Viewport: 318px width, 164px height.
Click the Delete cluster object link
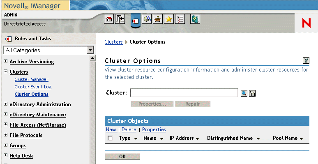[x=129, y=129]
